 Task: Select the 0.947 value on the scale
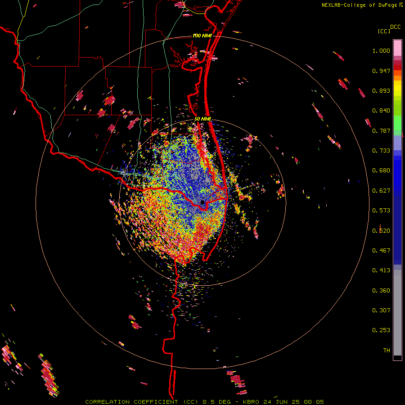pyautogui.click(x=381, y=71)
